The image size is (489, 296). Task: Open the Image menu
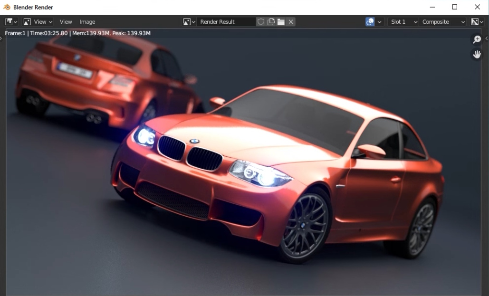[87, 22]
